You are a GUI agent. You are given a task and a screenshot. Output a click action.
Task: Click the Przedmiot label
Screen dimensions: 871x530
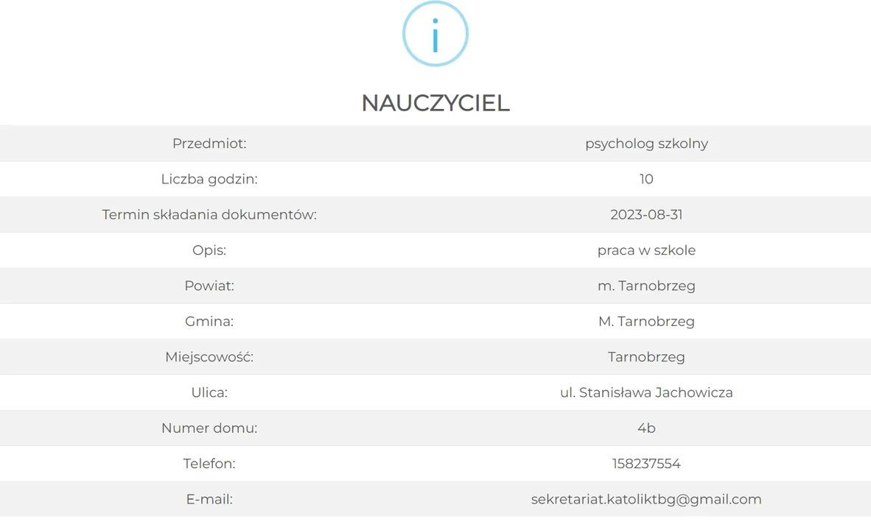click(x=209, y=144)
